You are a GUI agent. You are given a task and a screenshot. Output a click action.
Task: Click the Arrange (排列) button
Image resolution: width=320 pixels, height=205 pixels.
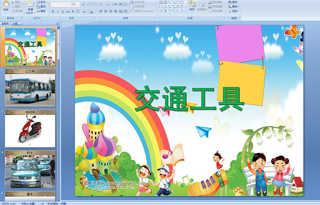coord(192,6)
